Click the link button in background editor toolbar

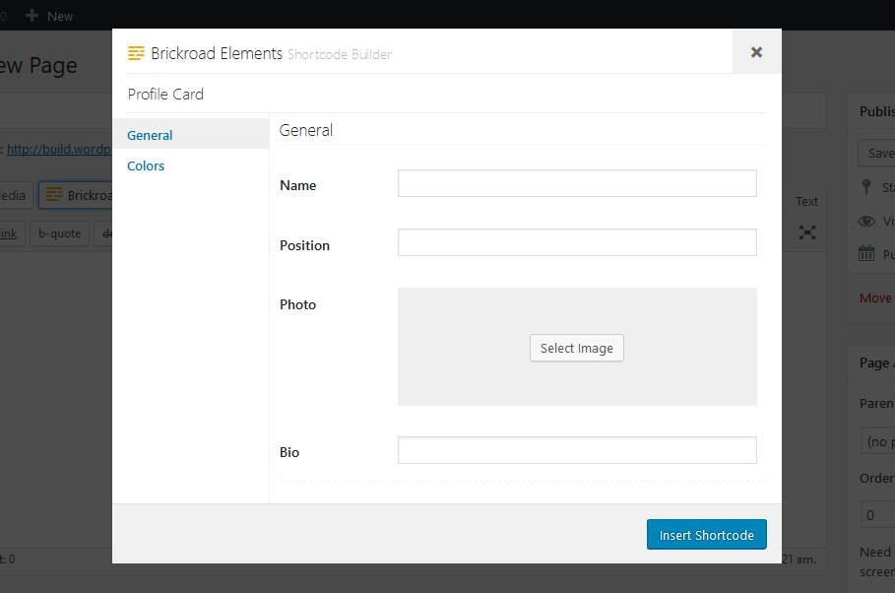point(12,233)
